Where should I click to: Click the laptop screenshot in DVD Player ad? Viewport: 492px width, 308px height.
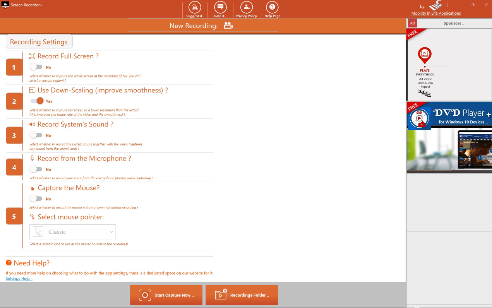click(474, 151)
